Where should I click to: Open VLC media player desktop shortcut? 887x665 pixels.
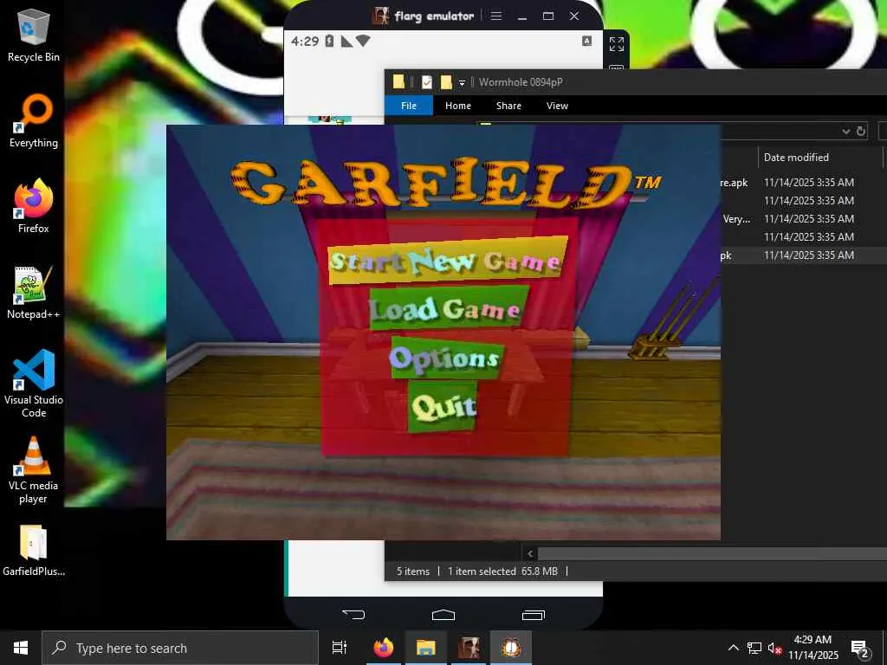(34, 470)
